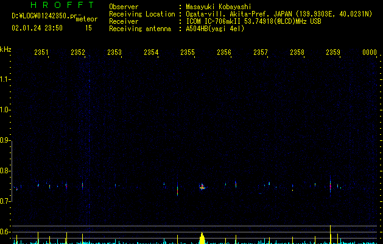The width and height of the screenshot is (383, 244).
Task: Click the date stamp 02.01.24 23:50
Action: [37, 28]
